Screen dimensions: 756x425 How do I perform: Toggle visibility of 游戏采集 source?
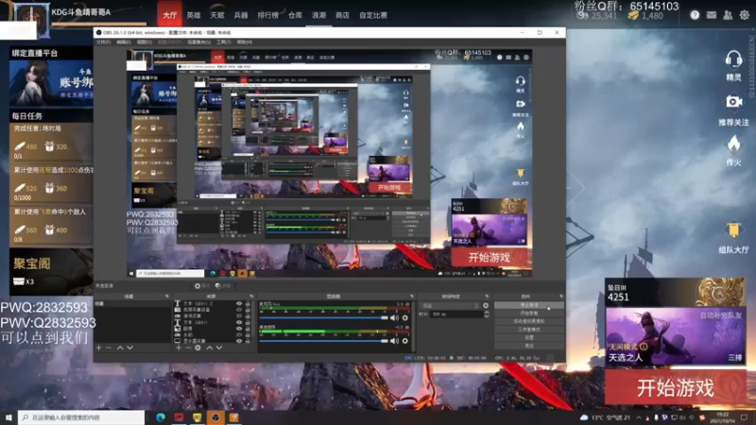(x=239, y=316)
